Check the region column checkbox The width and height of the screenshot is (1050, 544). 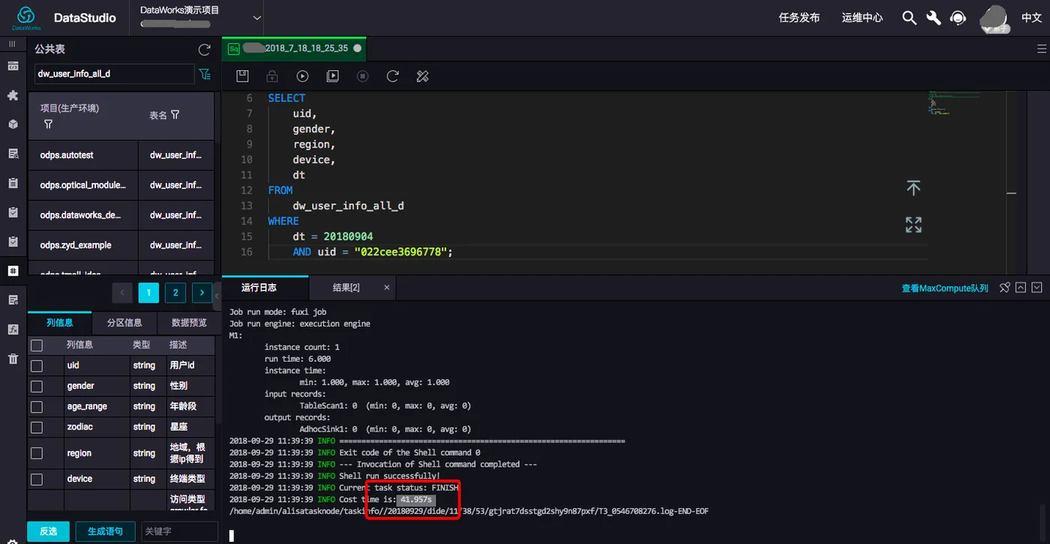tap(37, 453)
